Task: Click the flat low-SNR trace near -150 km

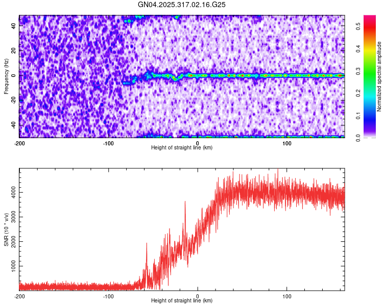Action: coord(64,286)
